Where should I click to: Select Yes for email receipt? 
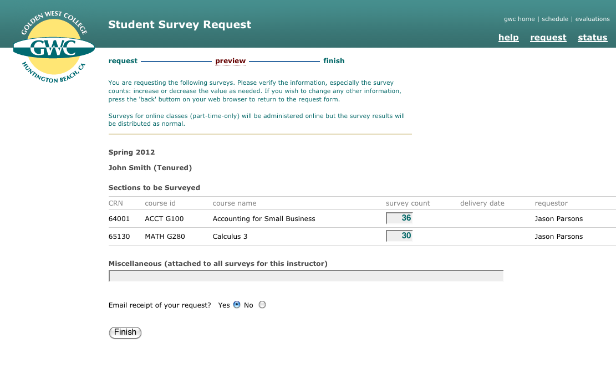[x=237, y=305]
